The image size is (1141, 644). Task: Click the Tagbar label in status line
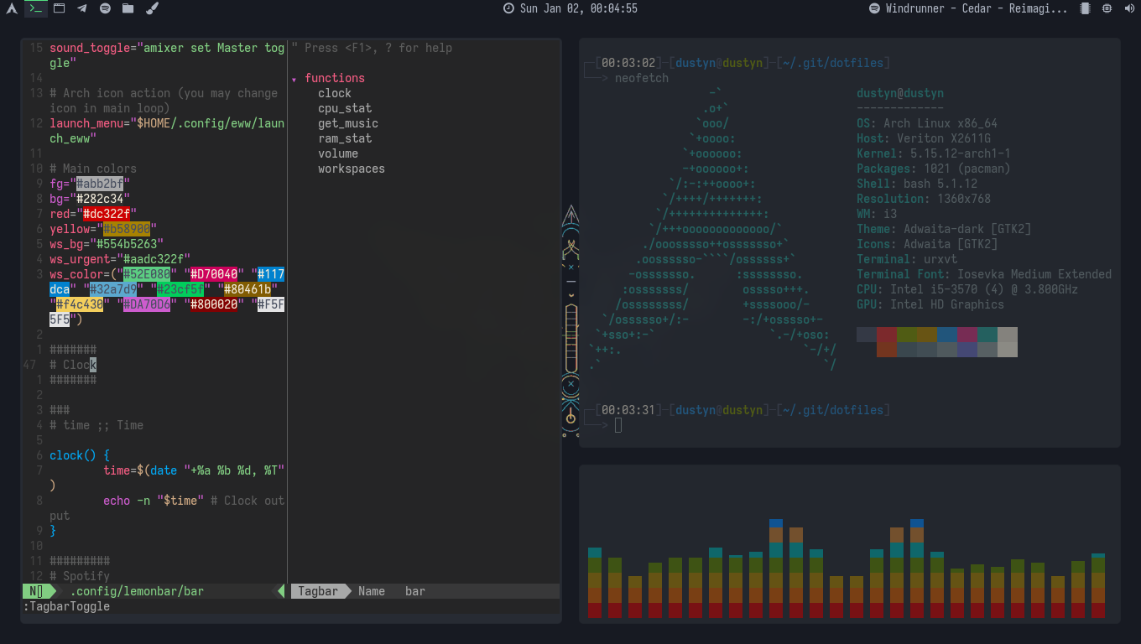[x=318, y=591]
